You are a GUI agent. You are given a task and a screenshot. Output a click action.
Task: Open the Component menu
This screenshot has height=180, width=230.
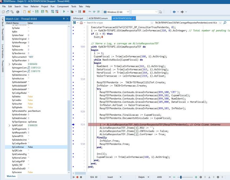[x=63, y=6]
